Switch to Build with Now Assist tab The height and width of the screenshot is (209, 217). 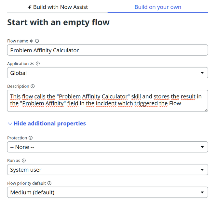click(58, 7)
